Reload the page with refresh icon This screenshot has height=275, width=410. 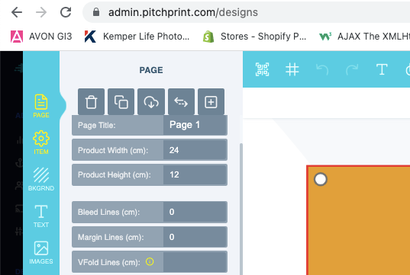point(66,12)
